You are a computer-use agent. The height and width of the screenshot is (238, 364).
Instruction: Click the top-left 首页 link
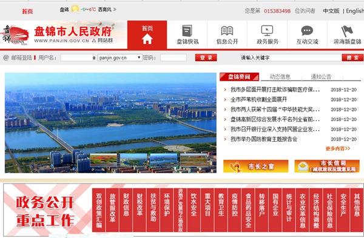click(27, 12)
